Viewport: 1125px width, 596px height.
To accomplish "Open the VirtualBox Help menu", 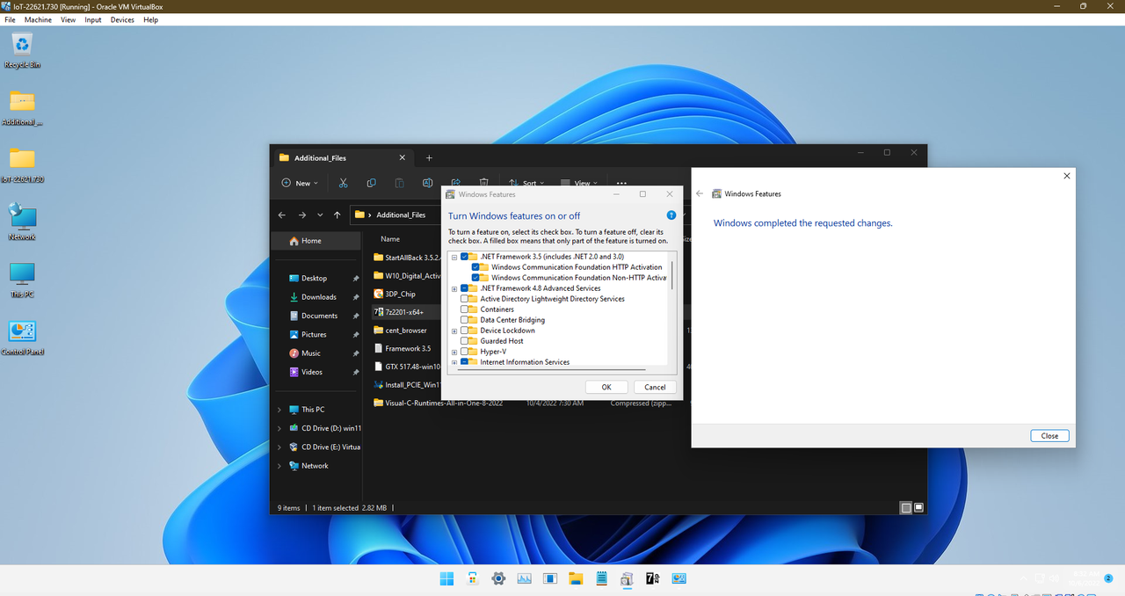I will point(150,19).
